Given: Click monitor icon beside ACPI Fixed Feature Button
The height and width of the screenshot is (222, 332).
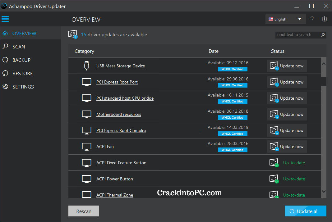Looking at the screenshot, I should pos(86,163).
